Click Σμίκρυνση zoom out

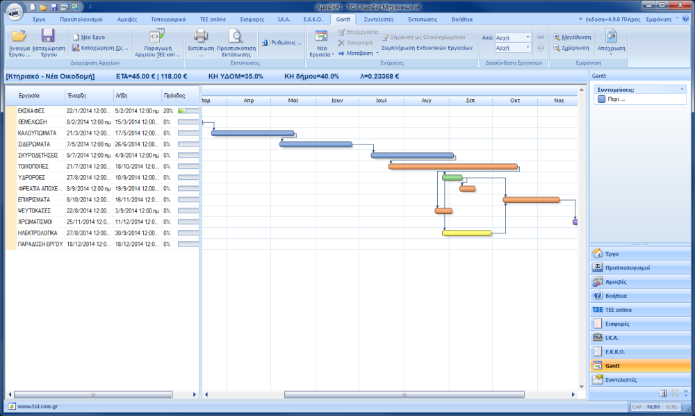[x=571, y=48]
